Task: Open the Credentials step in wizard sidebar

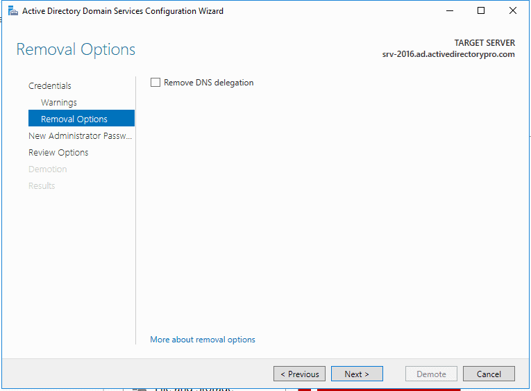Action: click(50, 85)
